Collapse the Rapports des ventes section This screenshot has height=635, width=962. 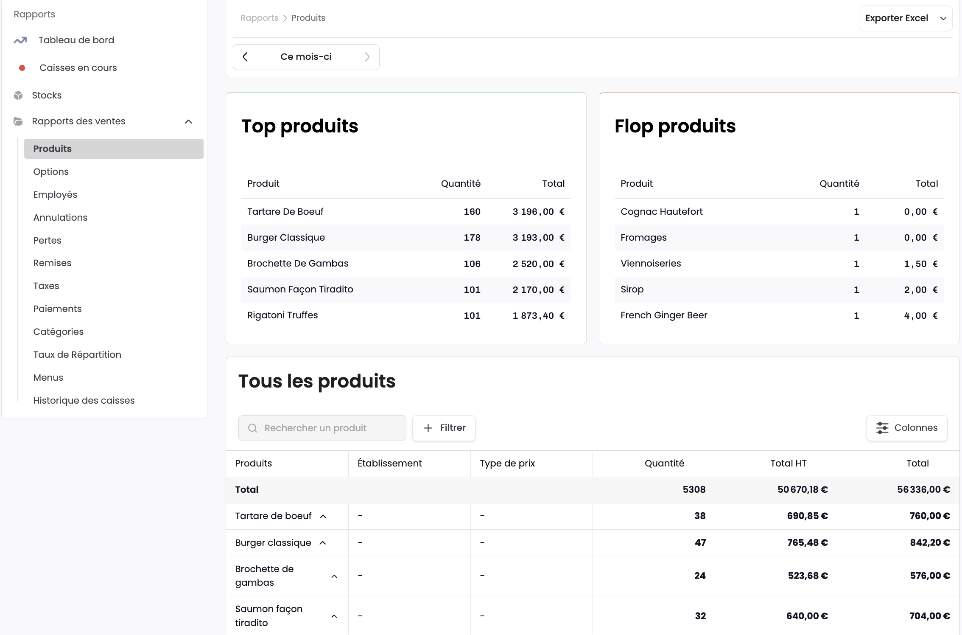click(189, 121)
